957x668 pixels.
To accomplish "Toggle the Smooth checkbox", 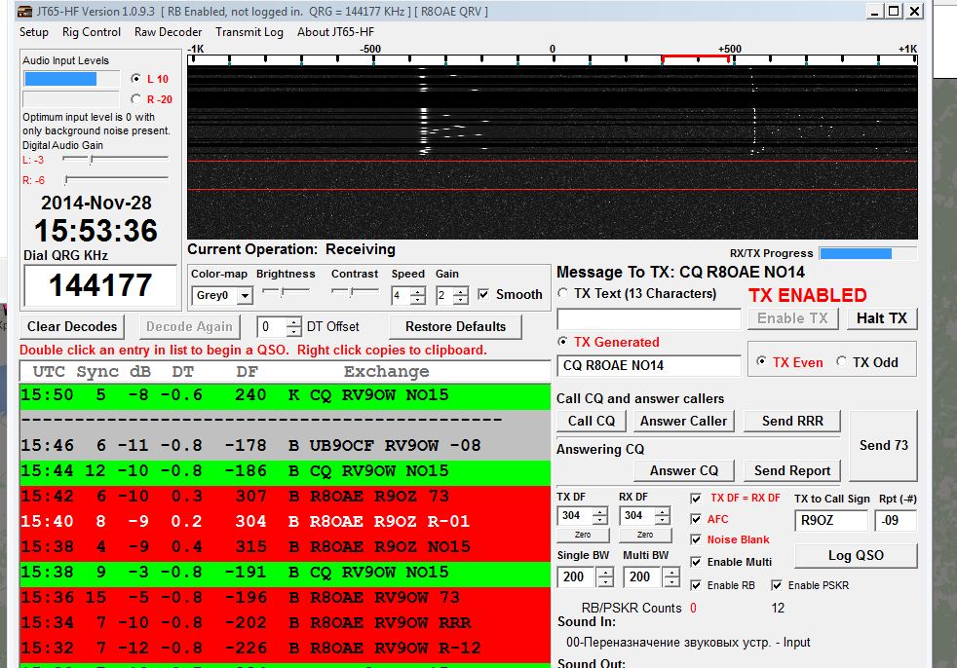I will pyautogui.click(x=483, y=295).
